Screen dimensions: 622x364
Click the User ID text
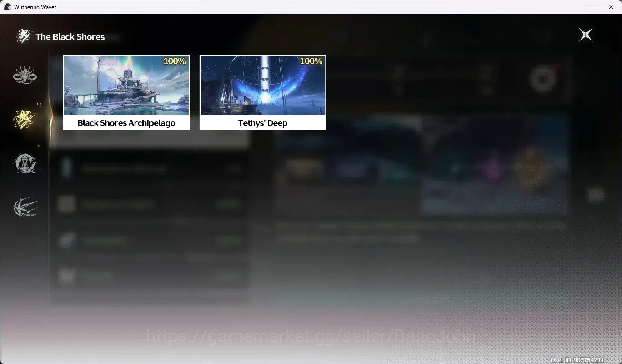pos(577,360)
